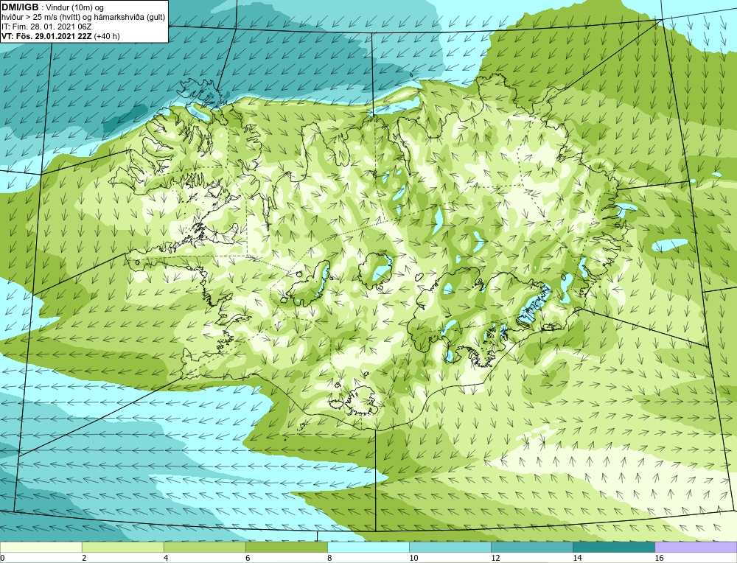This screenshot has height=563, width=737.
Task: Click the legend label '8'
Action: click(329, 558)
